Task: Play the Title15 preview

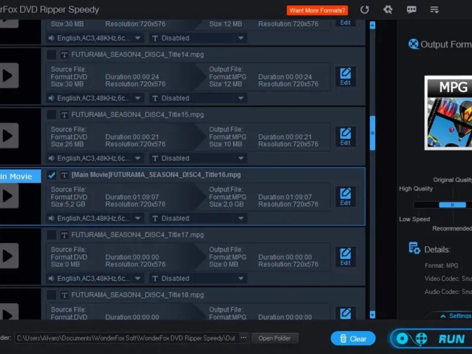Action: point(8,136)
